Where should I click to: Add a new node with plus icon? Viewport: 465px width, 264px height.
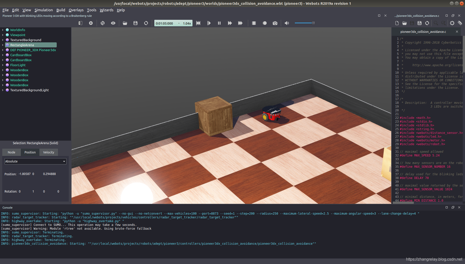tap(91, 23)
